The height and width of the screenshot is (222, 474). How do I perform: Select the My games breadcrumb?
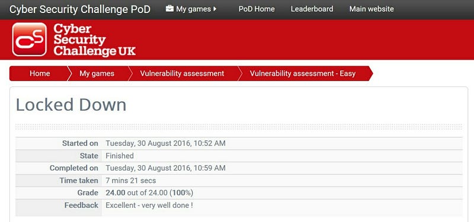[97, 73]
